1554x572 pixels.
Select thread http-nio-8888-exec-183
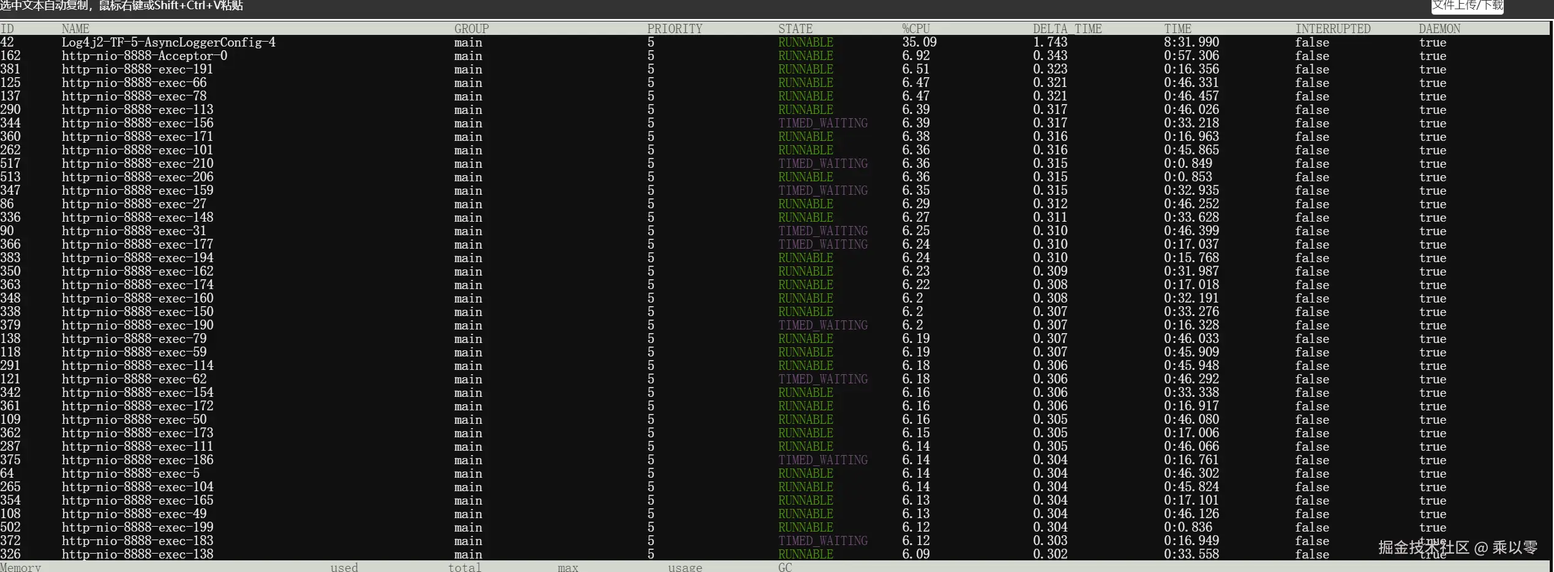pyautogui.click(x=137, y=541)
